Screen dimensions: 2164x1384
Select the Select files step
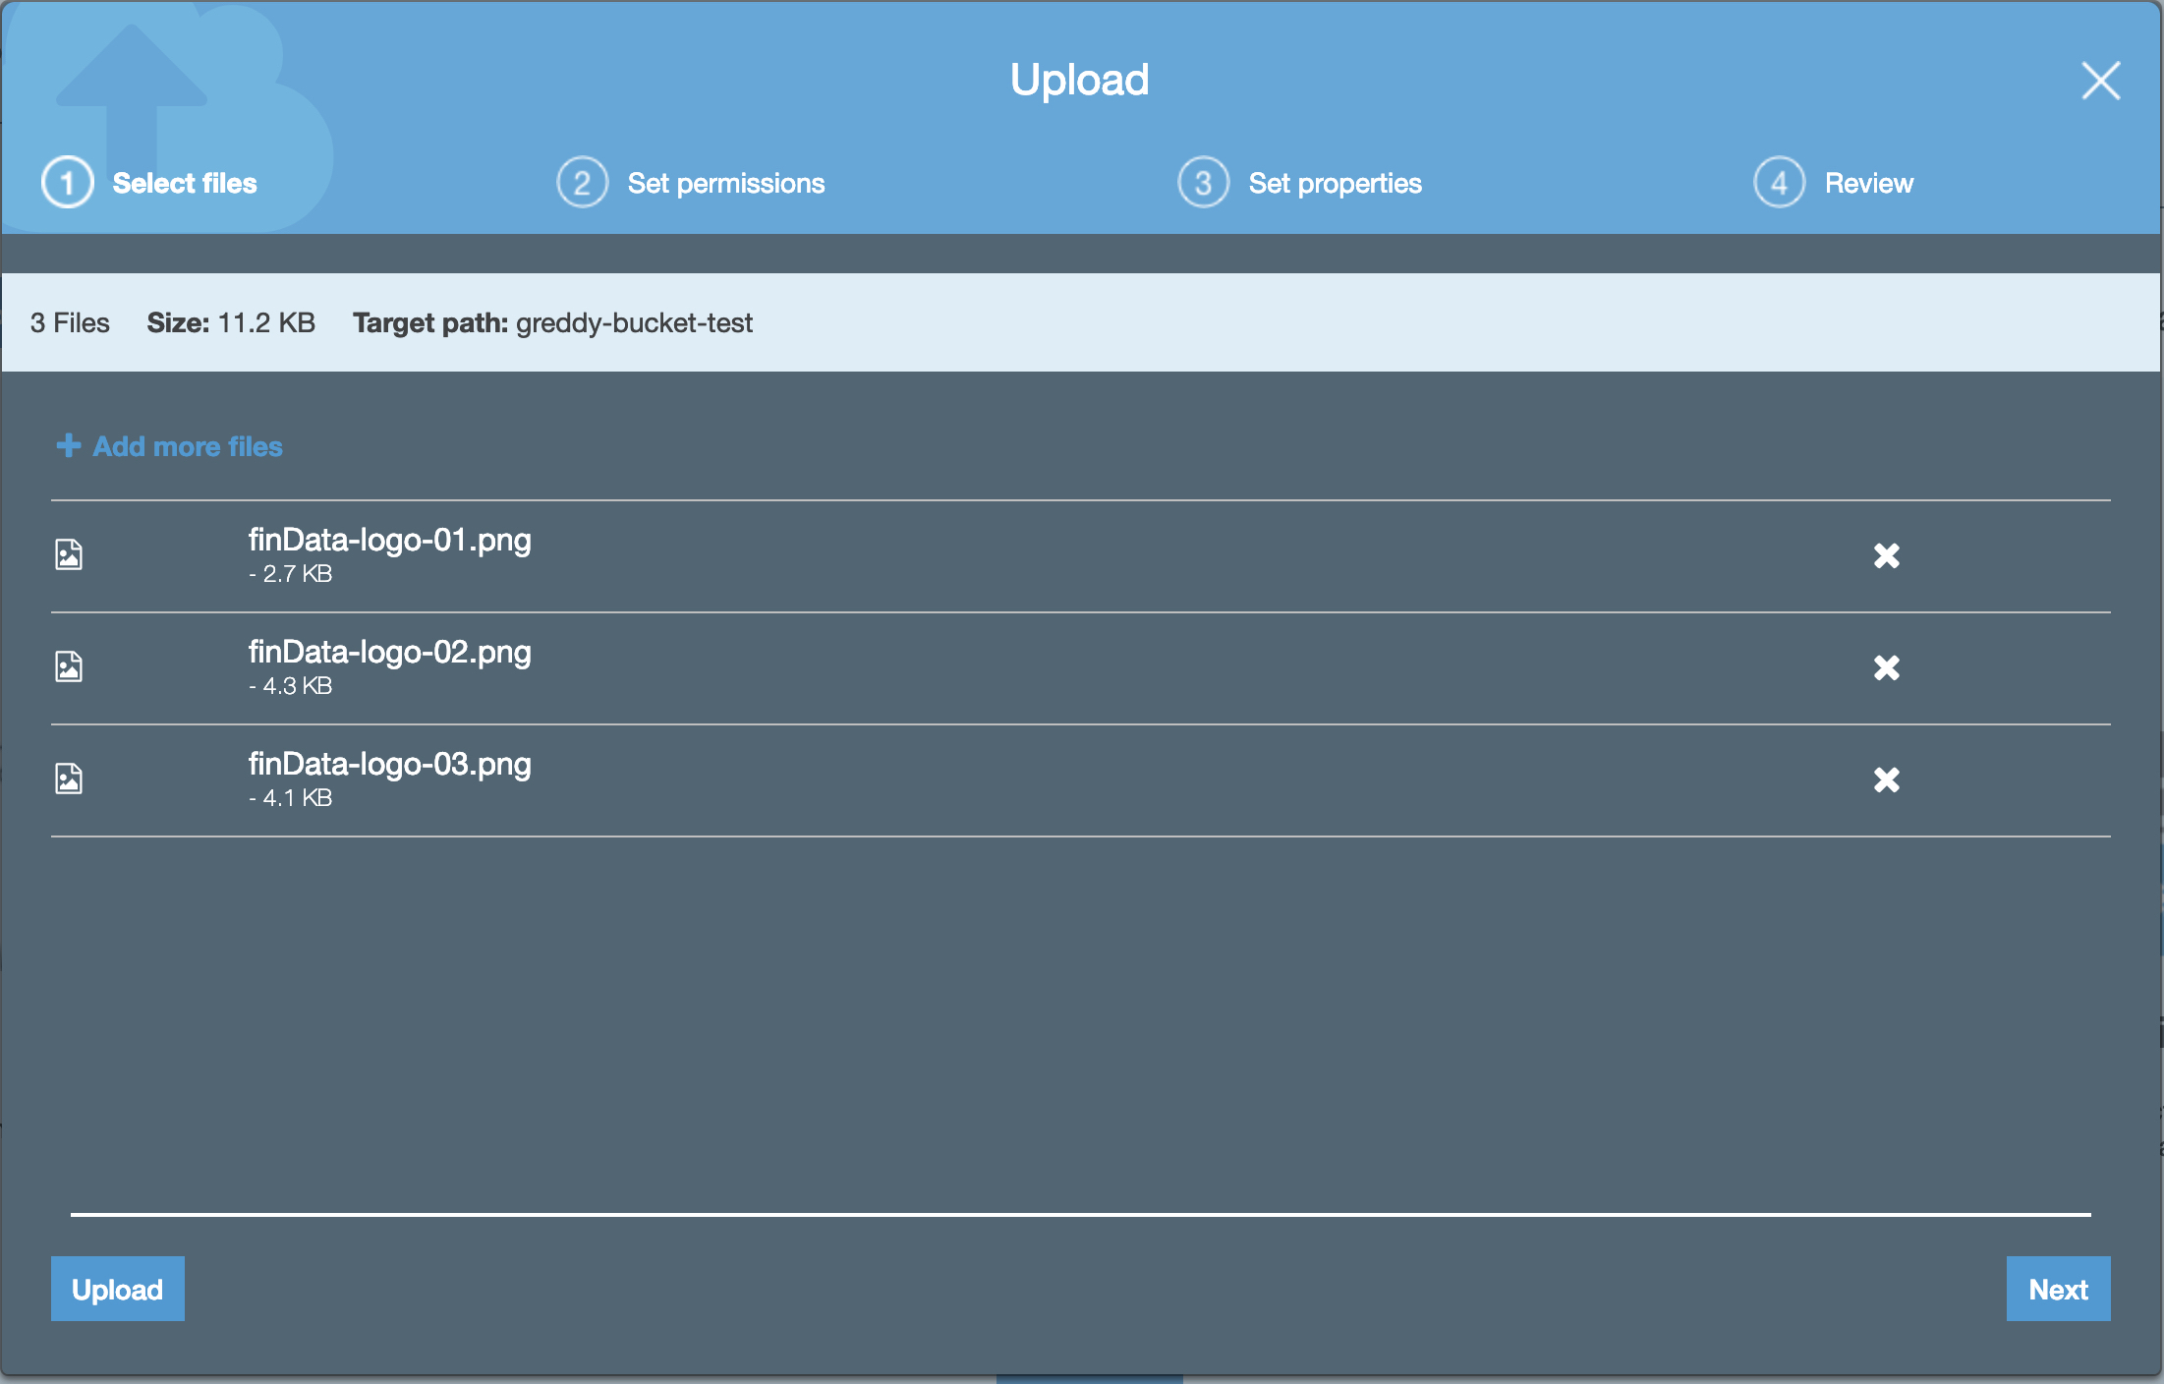click(x=185, y=184)
